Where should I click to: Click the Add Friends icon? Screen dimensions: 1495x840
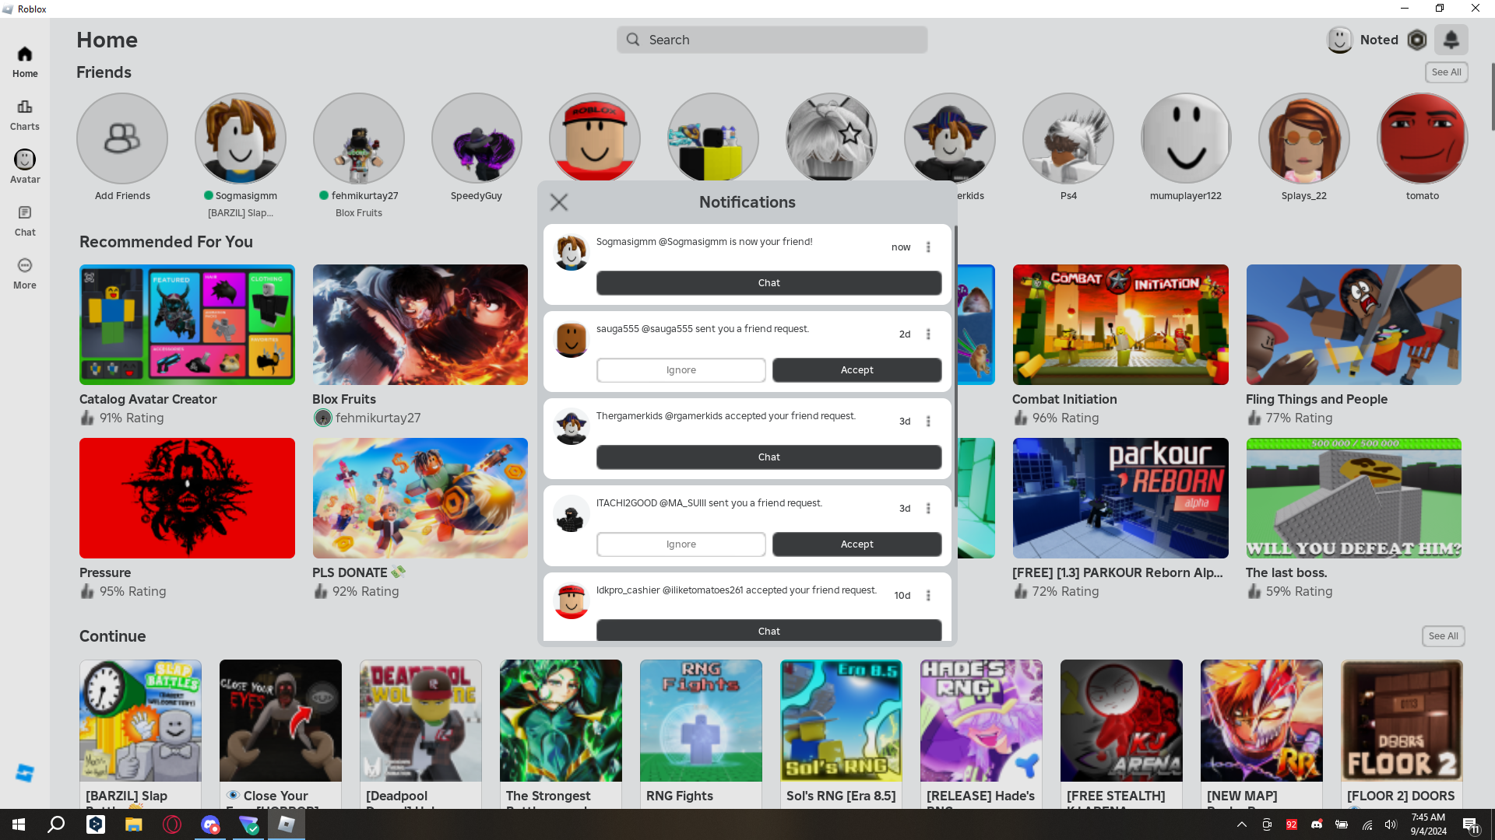pyautogui.click(x=122, y=138)
